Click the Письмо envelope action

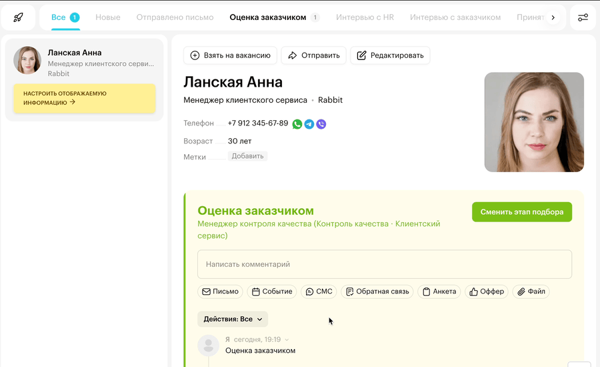[x=220, y=292]
